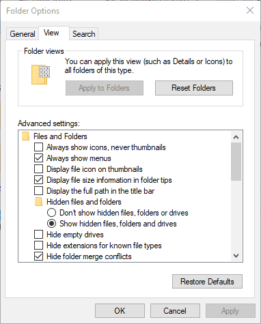This screenshot has height=324, width=261.
Task: Click the Hidden files and folders icon
Action: (39, 202)
